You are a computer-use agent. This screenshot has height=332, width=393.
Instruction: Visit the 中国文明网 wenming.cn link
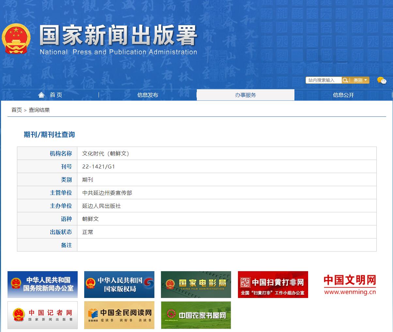point(350,284)
